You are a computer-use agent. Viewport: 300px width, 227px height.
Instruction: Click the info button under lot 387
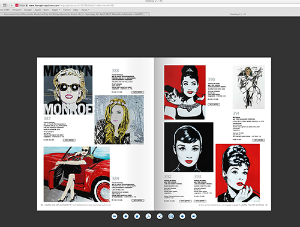[x=69, y=140]
